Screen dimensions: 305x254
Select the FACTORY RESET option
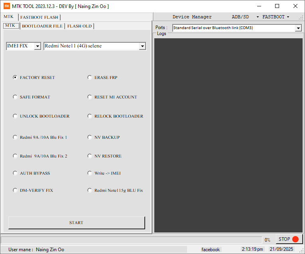click(15, 77)
